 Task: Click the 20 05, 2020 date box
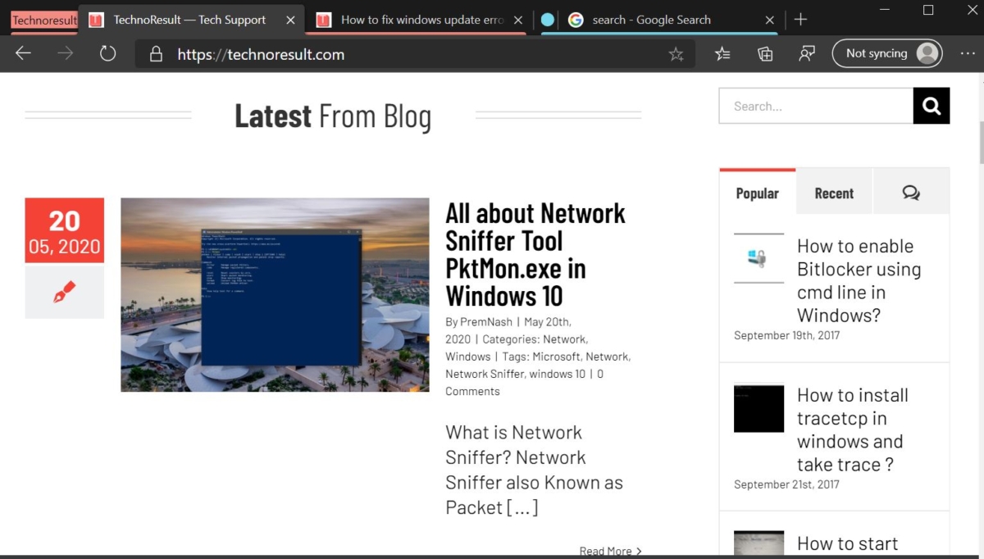(x=64, y=230)
